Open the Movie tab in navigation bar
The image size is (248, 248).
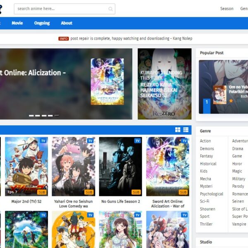coord(17,23)
